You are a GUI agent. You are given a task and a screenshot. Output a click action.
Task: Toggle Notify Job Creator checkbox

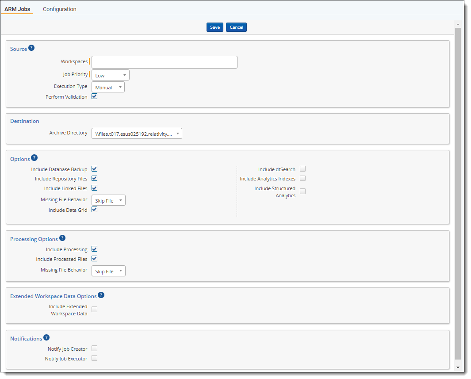94,348
